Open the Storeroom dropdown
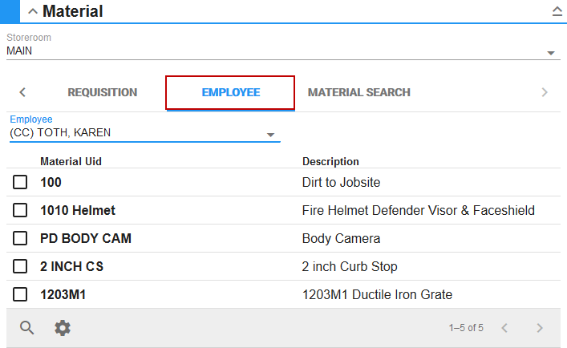The image size is (567, 348). (x=551, y=53)
